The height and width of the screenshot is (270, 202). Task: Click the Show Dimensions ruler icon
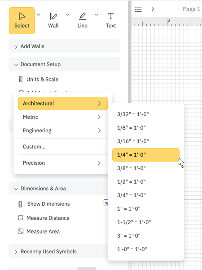click(20, 204)
